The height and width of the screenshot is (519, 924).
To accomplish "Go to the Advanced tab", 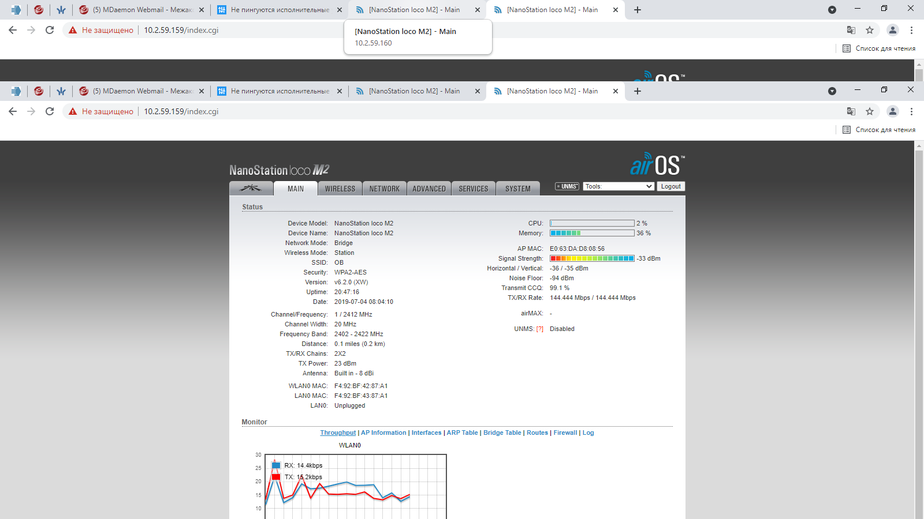I will [x=429, y=189].
